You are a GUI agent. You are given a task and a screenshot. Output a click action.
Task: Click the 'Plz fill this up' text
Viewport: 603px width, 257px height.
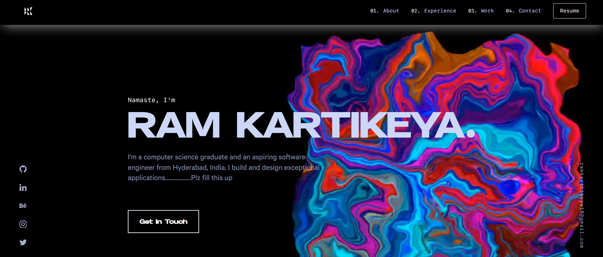212,178
